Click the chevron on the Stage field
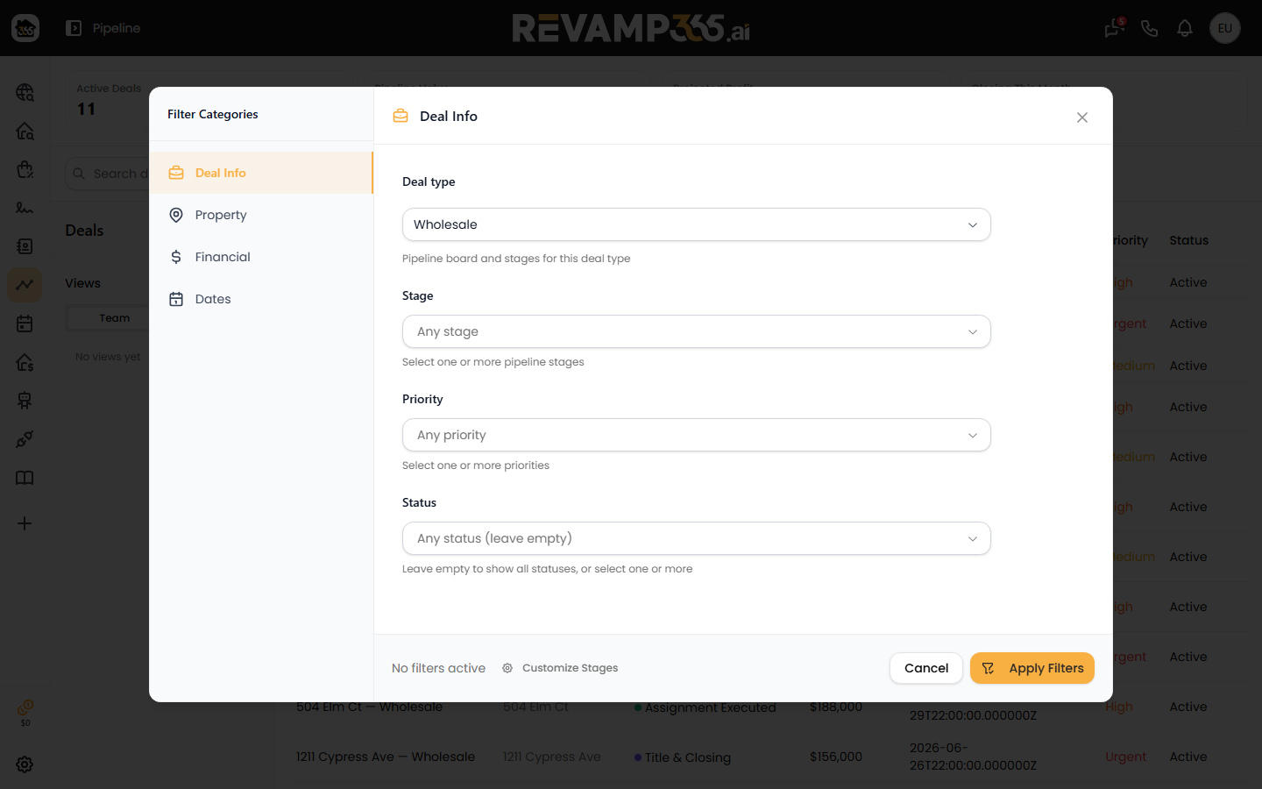 973,332
